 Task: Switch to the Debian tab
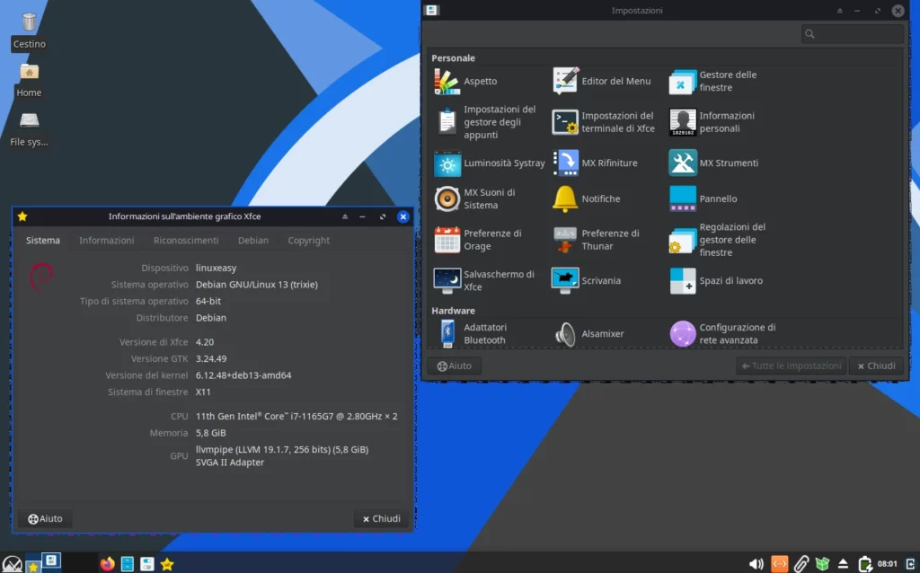pyautogui.click(x=252, y=240)
